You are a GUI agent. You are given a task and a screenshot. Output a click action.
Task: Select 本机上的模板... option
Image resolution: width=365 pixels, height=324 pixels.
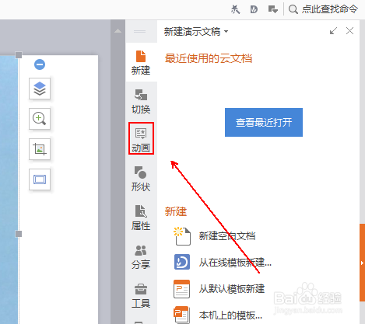[x=230, y=315]
